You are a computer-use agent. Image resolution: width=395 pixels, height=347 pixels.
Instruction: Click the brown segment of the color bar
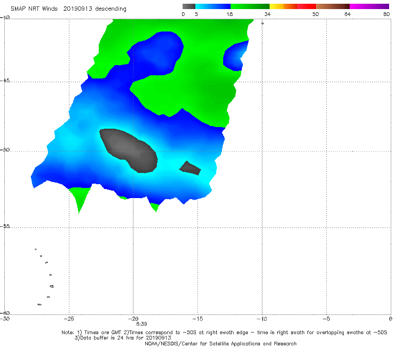click(x=333, y=6)
